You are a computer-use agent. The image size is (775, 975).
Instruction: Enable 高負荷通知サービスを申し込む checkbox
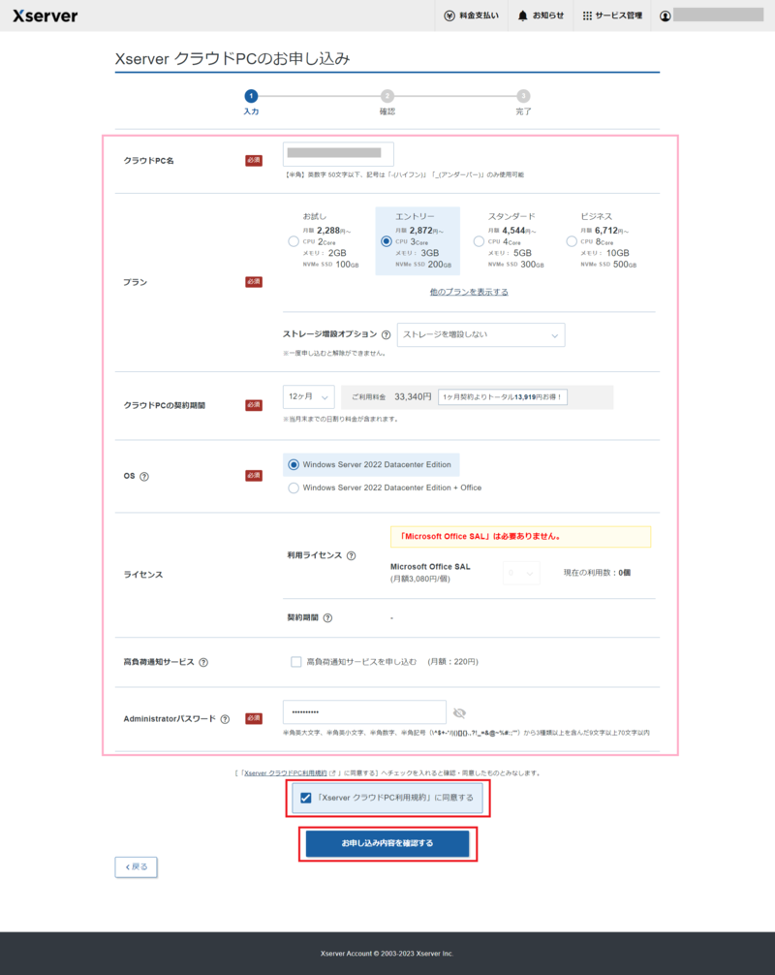tap(296, 662)
